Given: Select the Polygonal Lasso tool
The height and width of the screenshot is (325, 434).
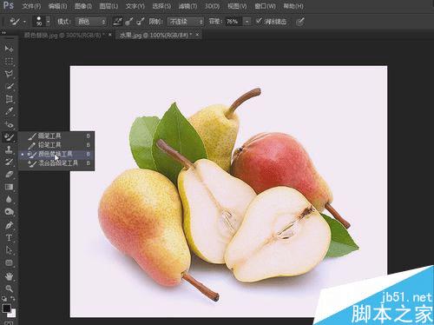Looking at the screenshot, I should (x=9, y=74).
